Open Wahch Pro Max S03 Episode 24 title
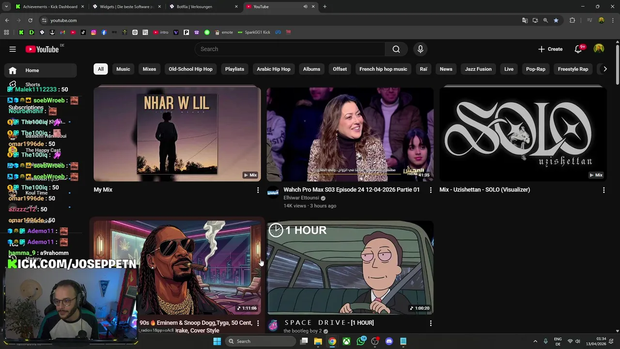The width and height of the screenshot is (620, 349). pyautogui.click(x=352, y=190)
